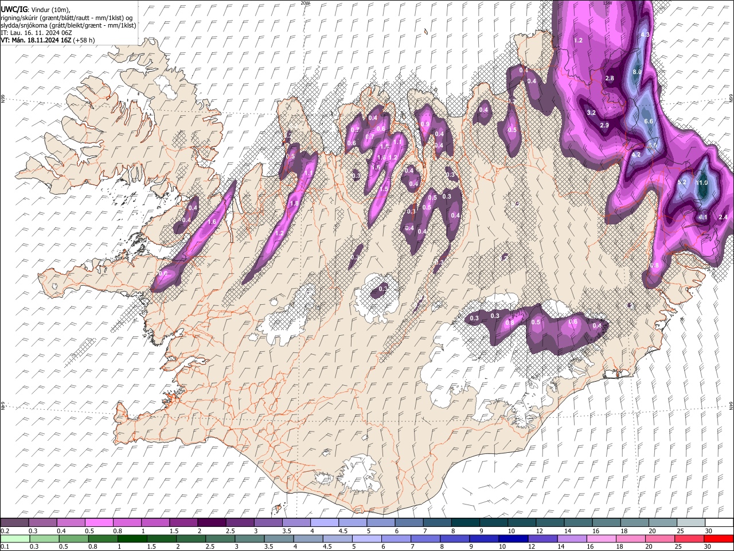This screenshot has height=551, width=734.
Task: Click the "IT: Lau. 16. 11. 2024 06Z" line
Action: (x=36, y=33)
